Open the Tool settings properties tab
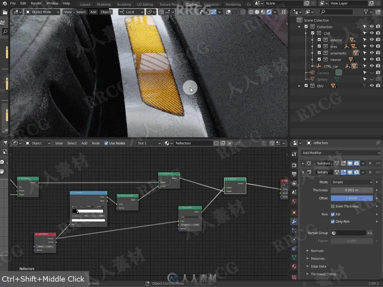Viewport: 383px width, 287px height. 294,154
